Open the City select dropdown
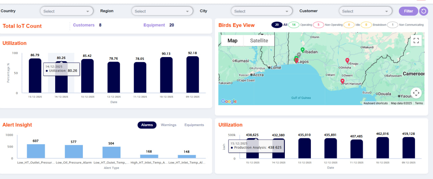The image size is (433, 179). click(x=261, y=11)
